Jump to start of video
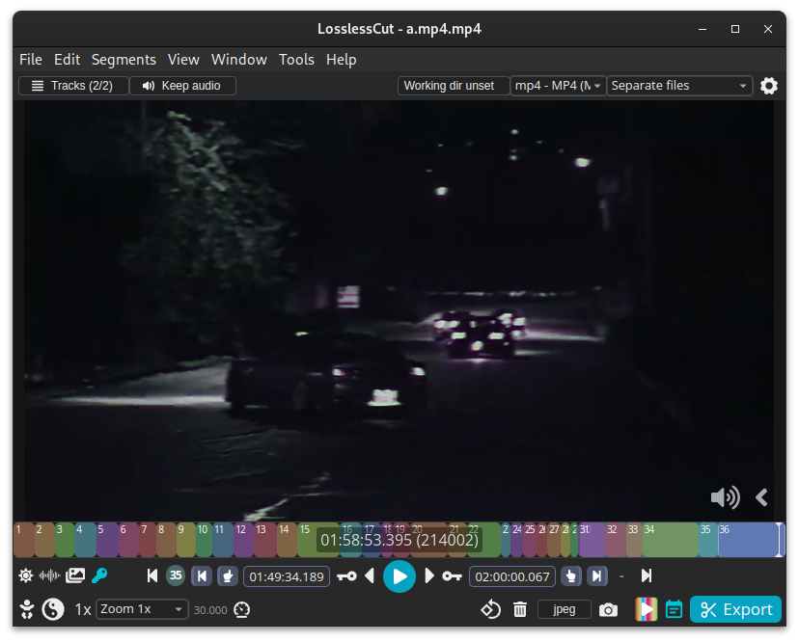 tap(152, 575)
